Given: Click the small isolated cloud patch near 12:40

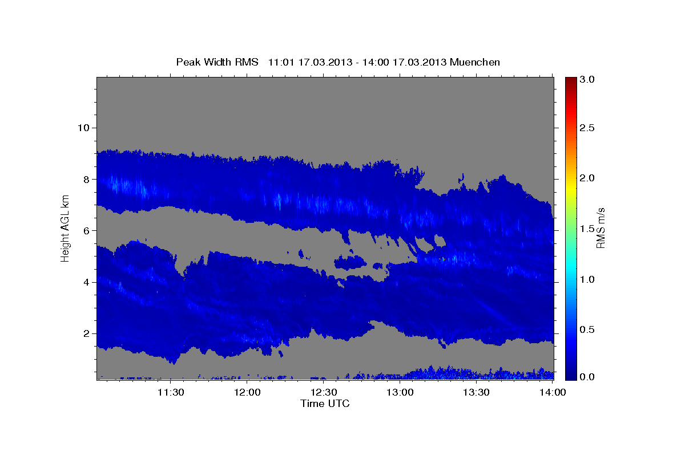Looking at the screenshot, I should 349,262.
